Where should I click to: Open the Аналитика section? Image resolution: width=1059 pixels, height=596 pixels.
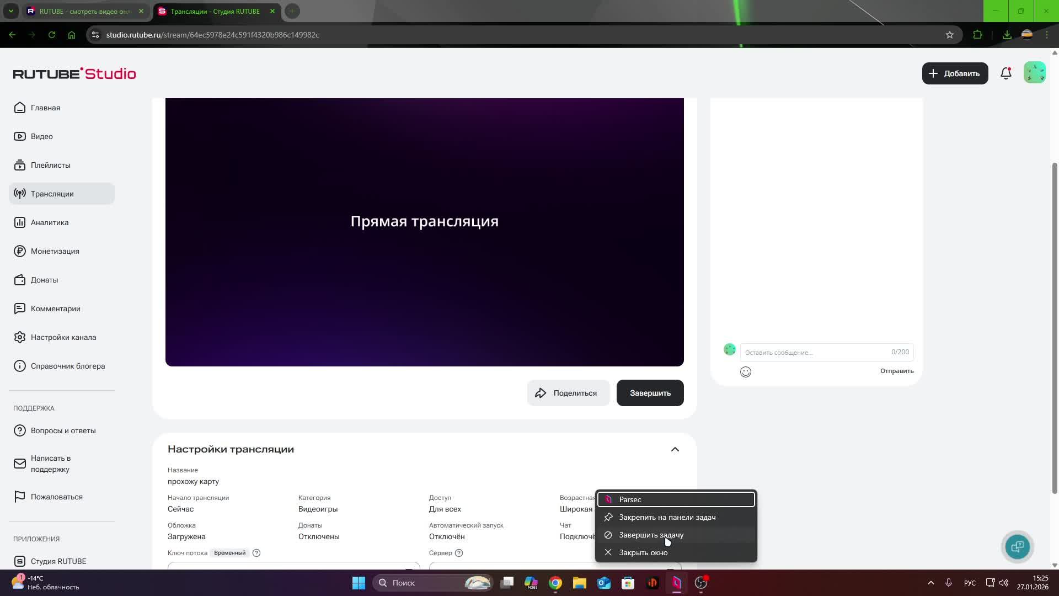49,222
